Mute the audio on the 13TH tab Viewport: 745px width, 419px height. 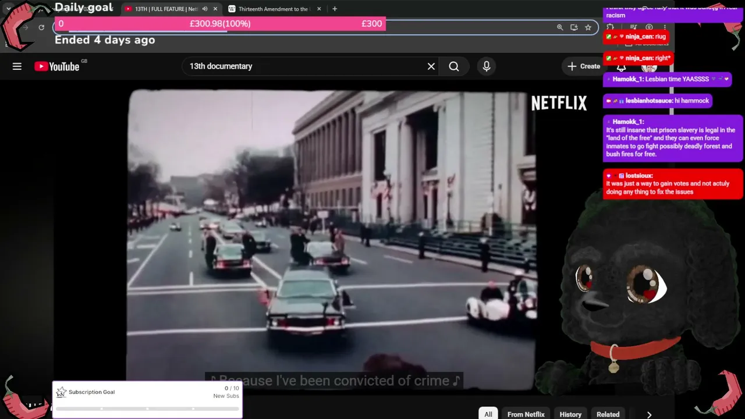point(205,9)
